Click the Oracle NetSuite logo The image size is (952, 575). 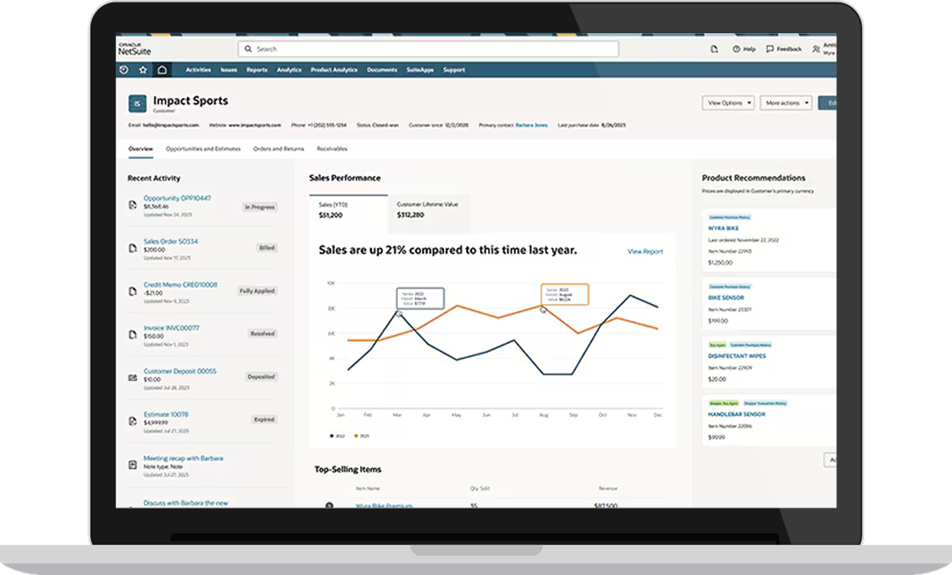click(135, 49)
